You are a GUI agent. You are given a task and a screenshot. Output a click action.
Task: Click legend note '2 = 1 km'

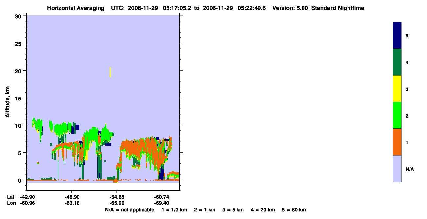pos(205,210)
